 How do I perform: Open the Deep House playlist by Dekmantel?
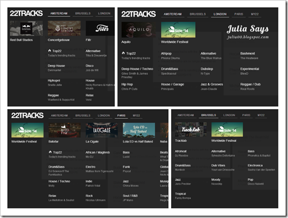56,68
